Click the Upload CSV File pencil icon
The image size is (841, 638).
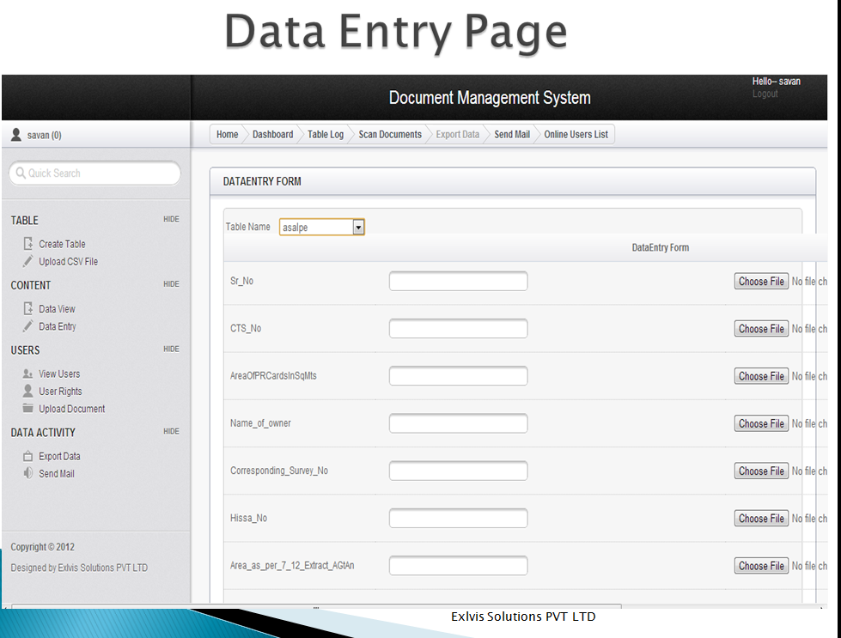pos(28,261)
